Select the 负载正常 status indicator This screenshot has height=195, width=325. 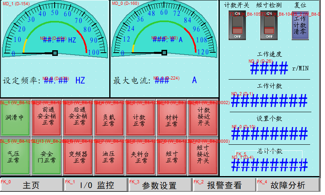109,118
